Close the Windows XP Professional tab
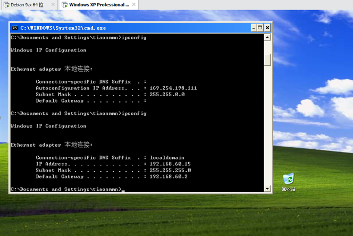 (134, 4)
